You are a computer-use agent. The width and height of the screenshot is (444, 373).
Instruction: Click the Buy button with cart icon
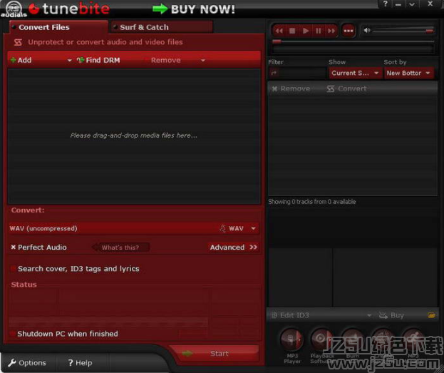pos(391,315)
